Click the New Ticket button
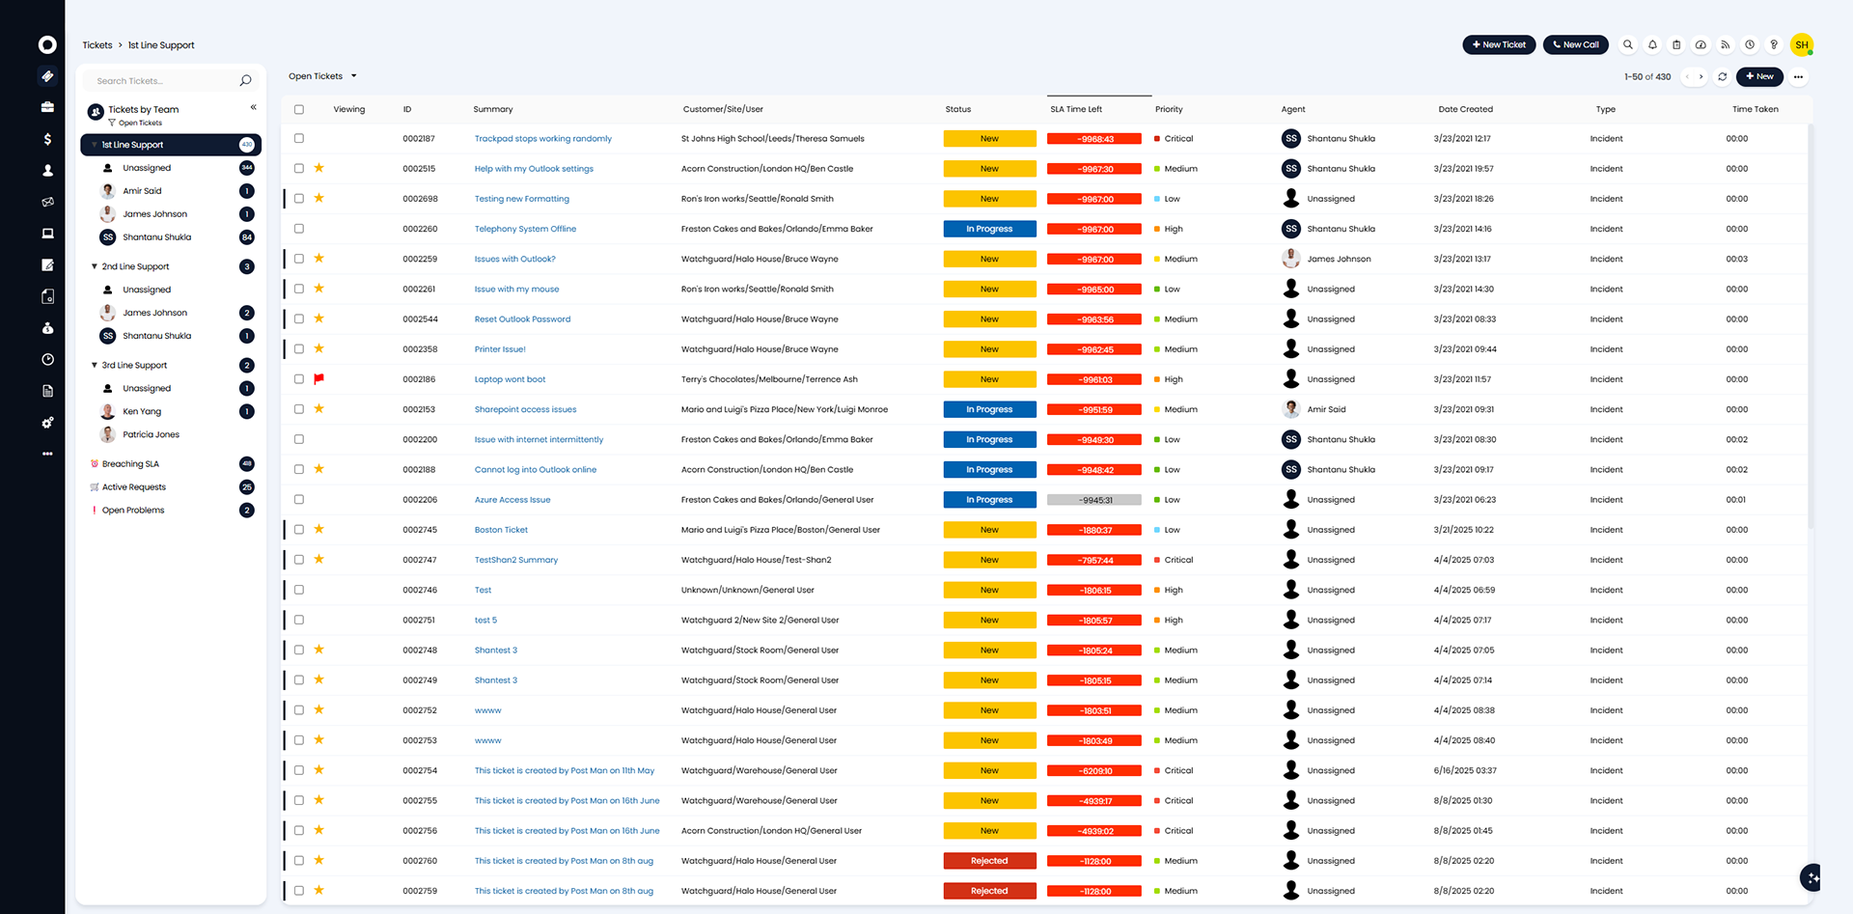Image resolution: width=1853 pixels, height=914 pixels. 1498,44
